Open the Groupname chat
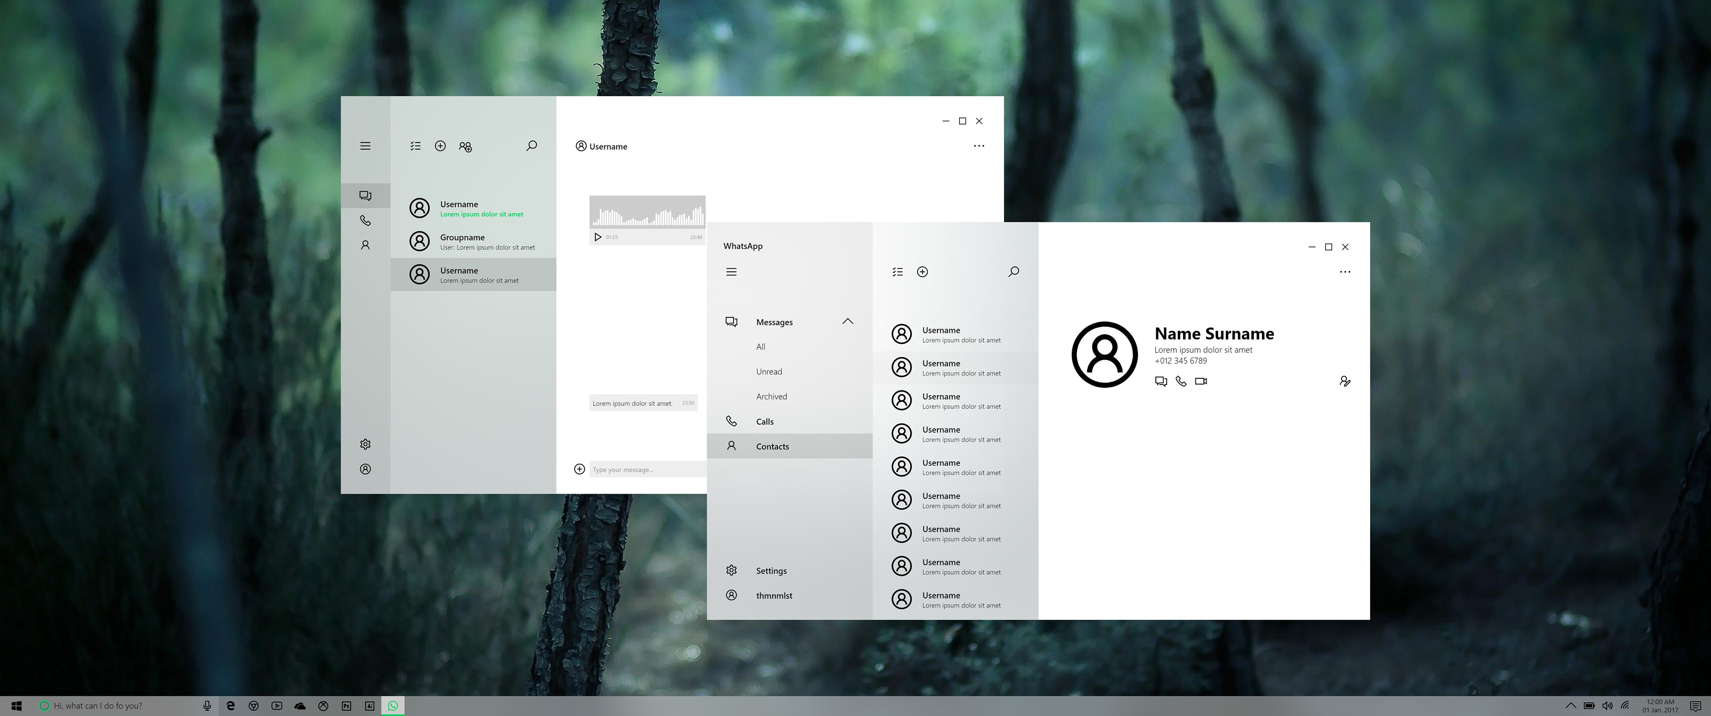The height and width of the screenshot is (716, 1711). (474, 242)
